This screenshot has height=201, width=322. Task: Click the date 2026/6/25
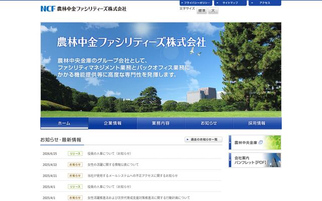[50, 154]
